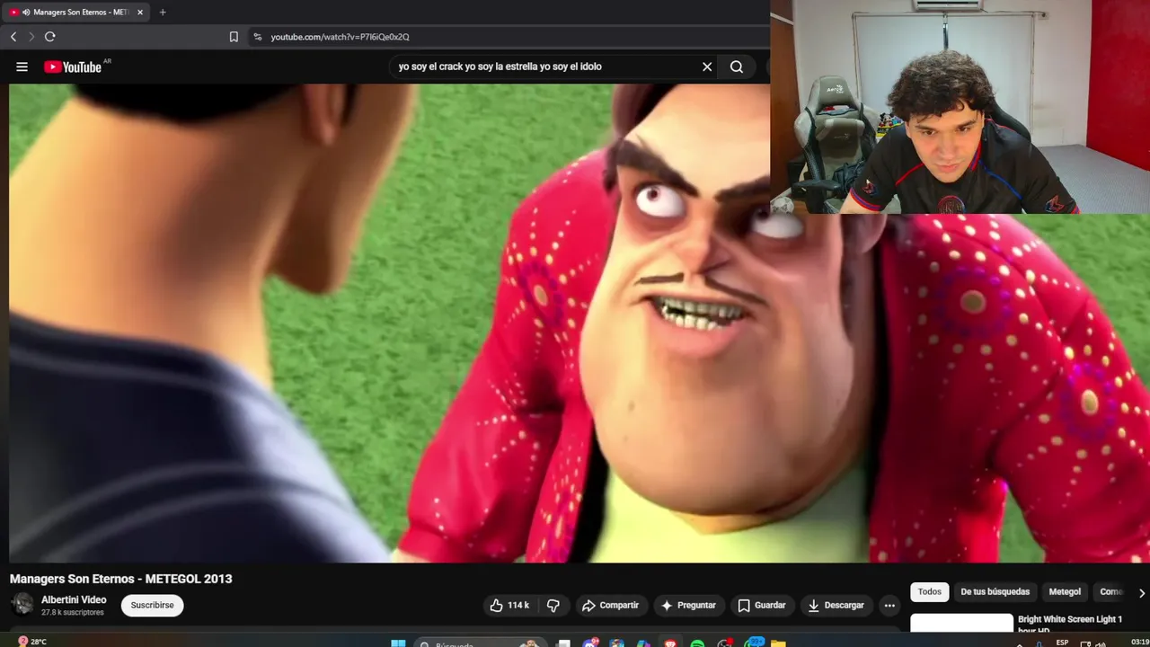
Task: Open site settings icon in address bar
Action: [258, 37]
